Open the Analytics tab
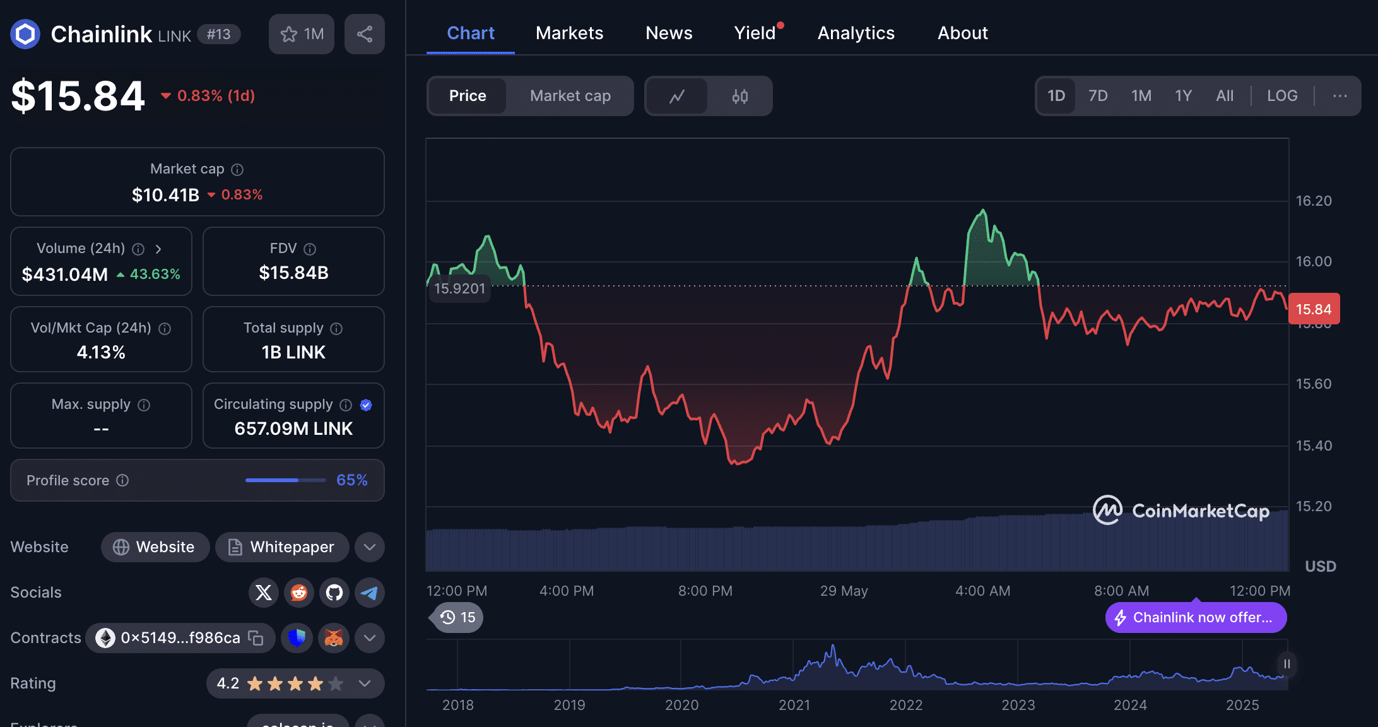This screenshot has height=727, width=1378. pyautogui.click(x=856, y=33)
